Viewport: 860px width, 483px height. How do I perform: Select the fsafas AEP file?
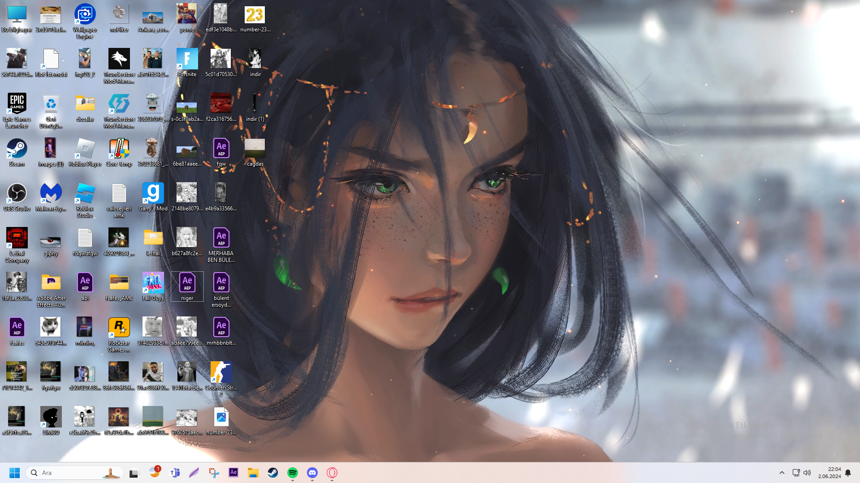17,332
